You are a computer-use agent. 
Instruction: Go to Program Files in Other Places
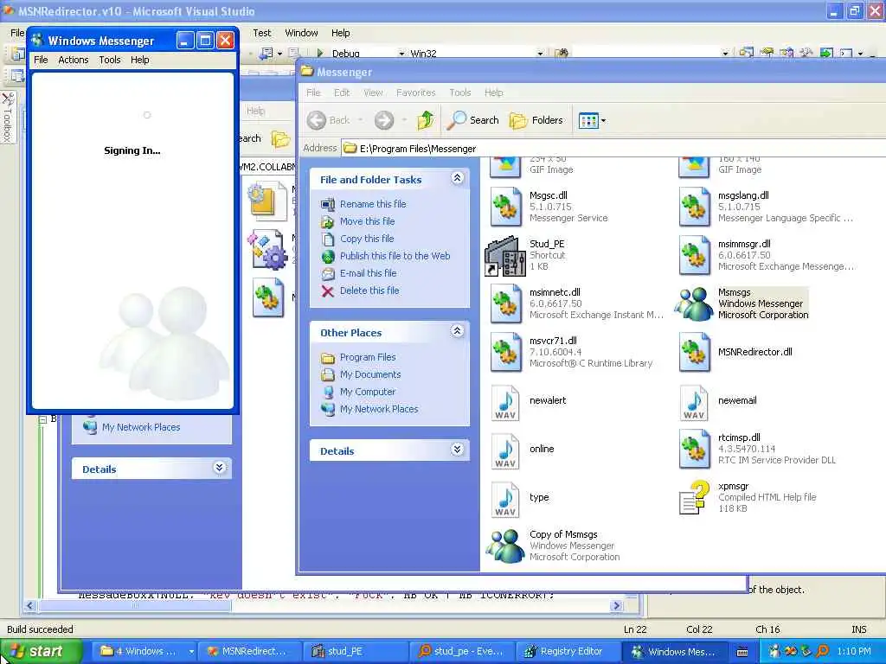click(x=368, y=357)
